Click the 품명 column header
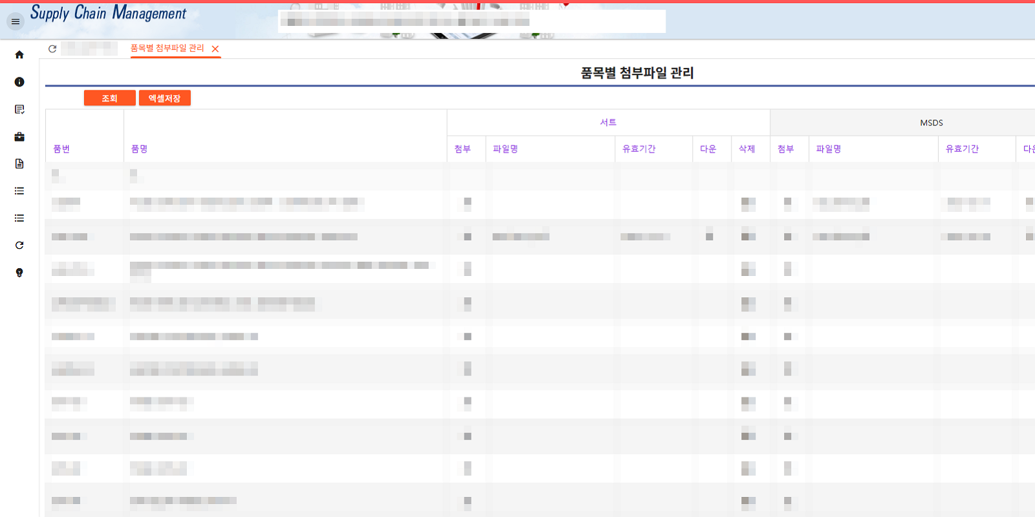Viewport: 1035px width, 517px height. (x=139, y=149)
